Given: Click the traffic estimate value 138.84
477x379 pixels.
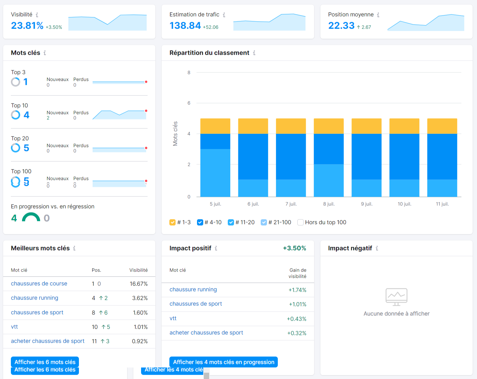Looking at the screenshot, I should [x=185, y=25].
